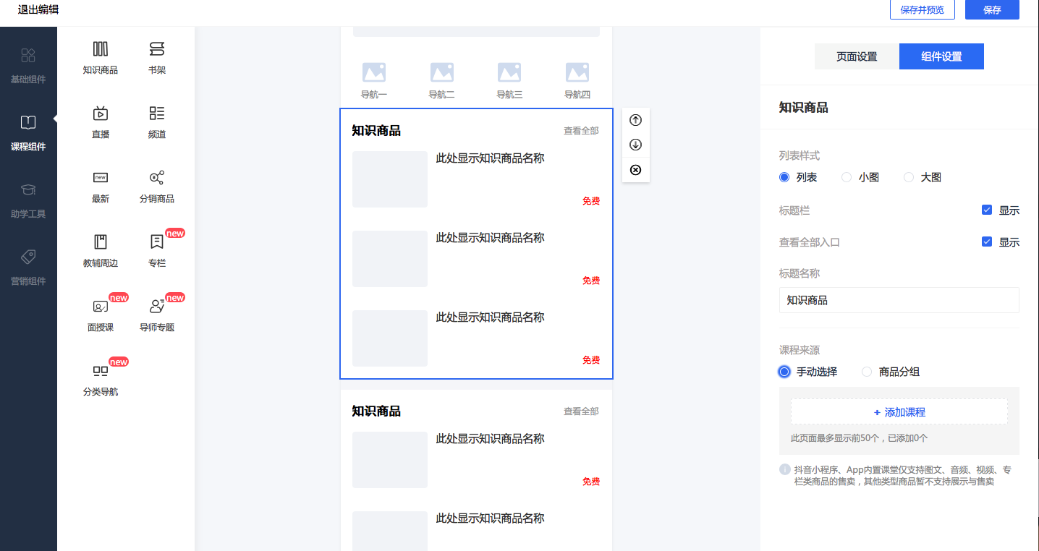Click the 添加课程 button
1039x551 pixels.
[x=899, y=412]
